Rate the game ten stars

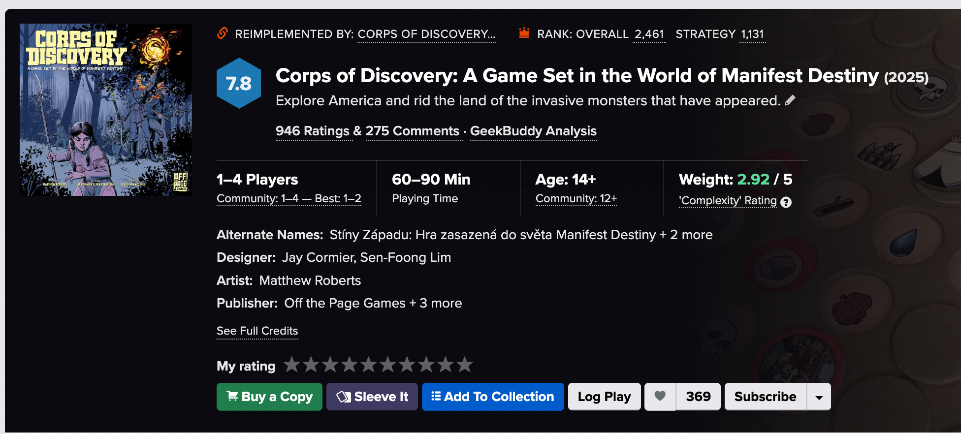pos(465,365)
